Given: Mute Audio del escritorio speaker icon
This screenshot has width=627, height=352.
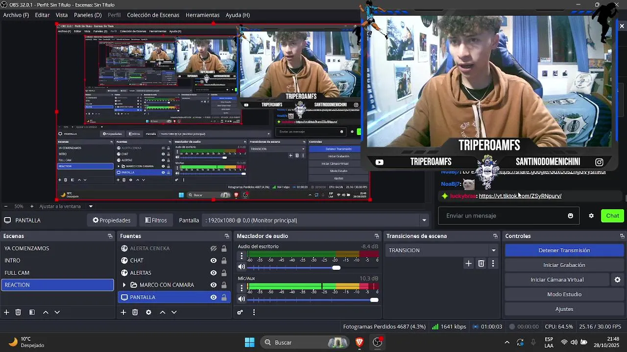Looking at the screenshot, I should [241, 267].
